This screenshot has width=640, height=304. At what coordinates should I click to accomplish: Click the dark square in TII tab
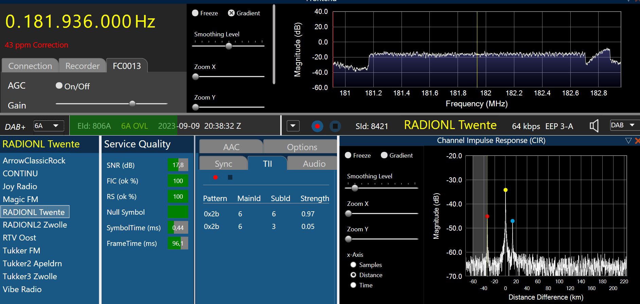coord(230,177)
